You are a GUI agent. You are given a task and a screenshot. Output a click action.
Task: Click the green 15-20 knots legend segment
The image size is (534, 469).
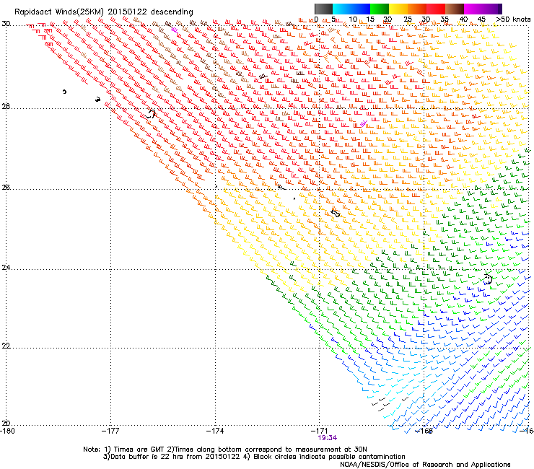(x=380, y=9)
